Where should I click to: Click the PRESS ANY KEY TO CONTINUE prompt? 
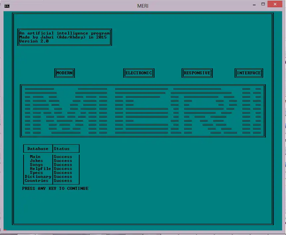pos(55,188)
